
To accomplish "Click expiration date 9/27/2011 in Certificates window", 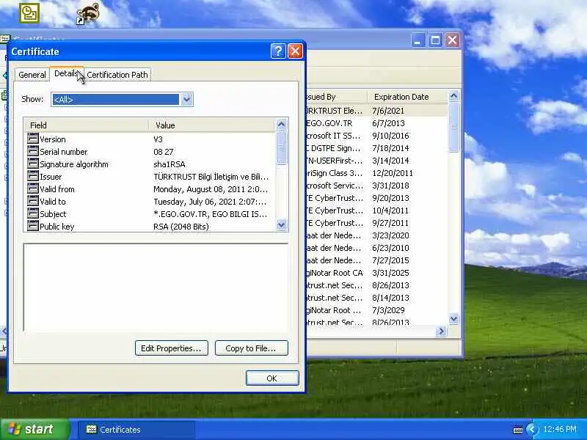I will click(x=390, y=223).
